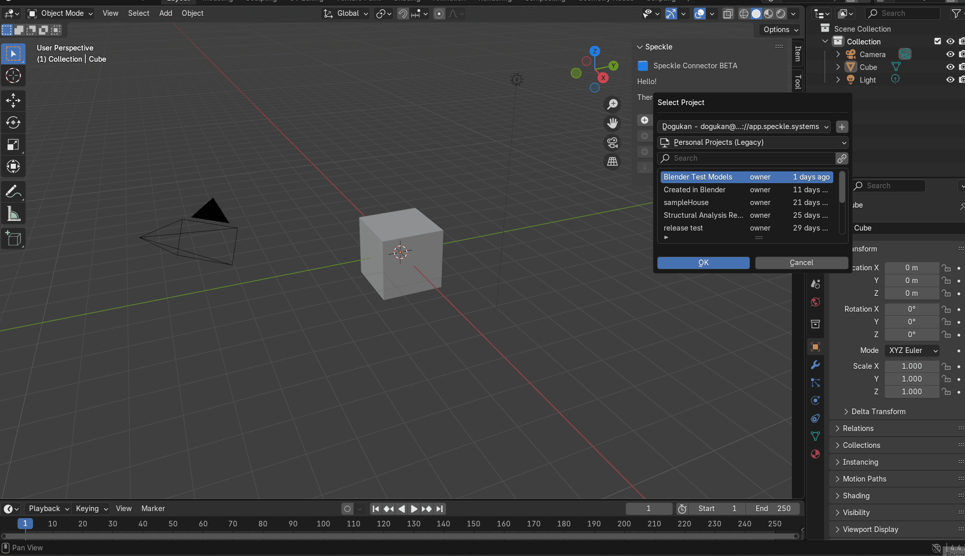Click the viewport zoom magnifier icon
The height and width of the screenshot is (556, 965).
(x=612, y=104)
